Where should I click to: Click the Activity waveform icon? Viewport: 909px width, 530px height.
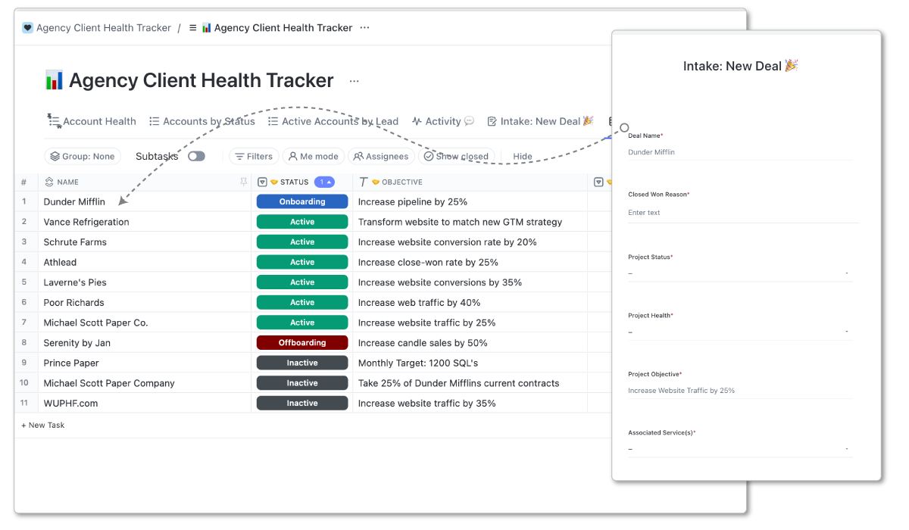coord(416,121)
